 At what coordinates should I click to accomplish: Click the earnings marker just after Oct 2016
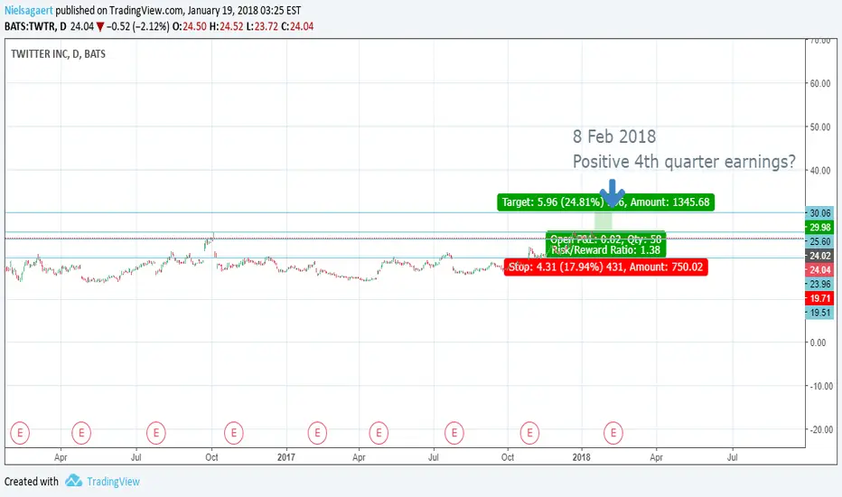tap(234, 433)
